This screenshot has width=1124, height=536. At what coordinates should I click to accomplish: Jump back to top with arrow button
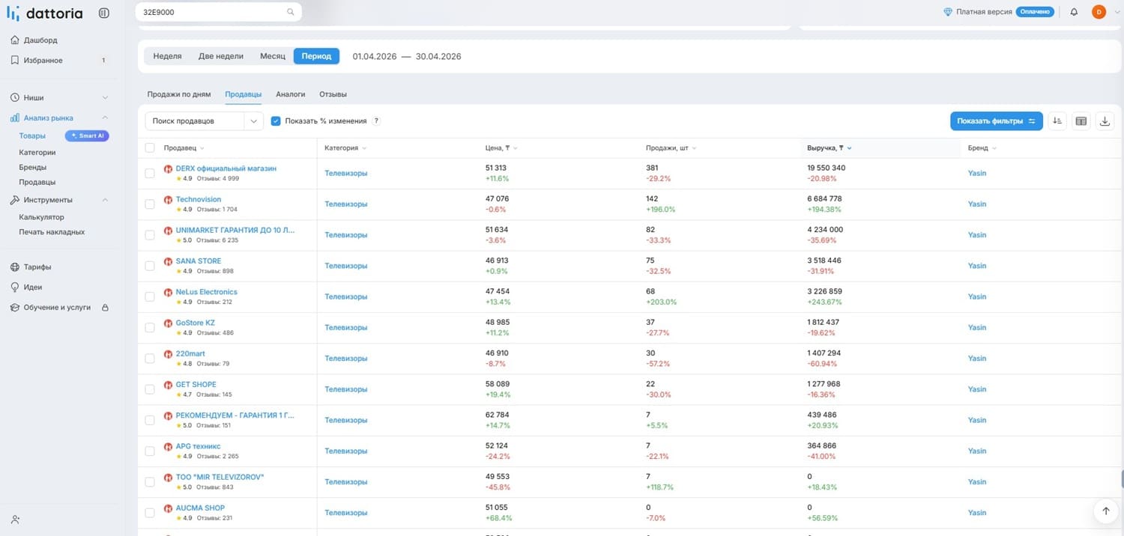pyautogui.click(x=1105, y=511)
